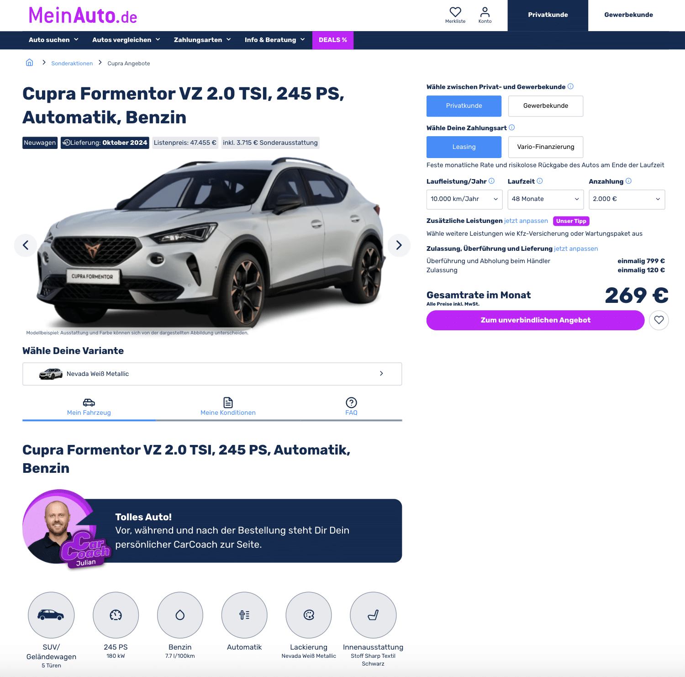Screen dimensions: 685x677
Task: Switch to the Meine Konditionen tab
Action: click(x=228, y=407)
